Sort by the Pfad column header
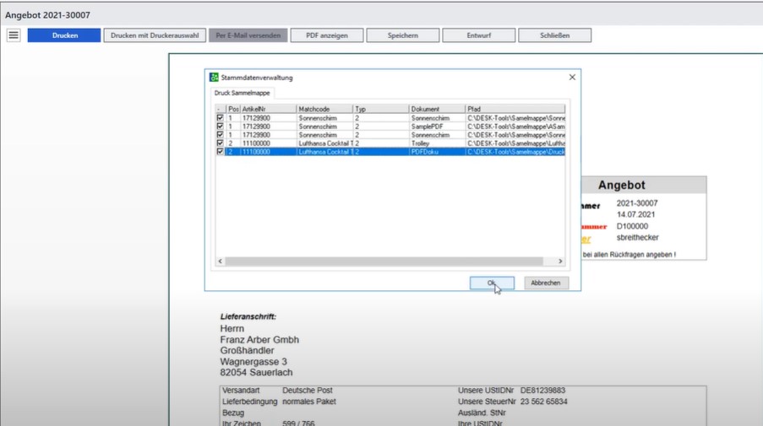 [515, 110]
